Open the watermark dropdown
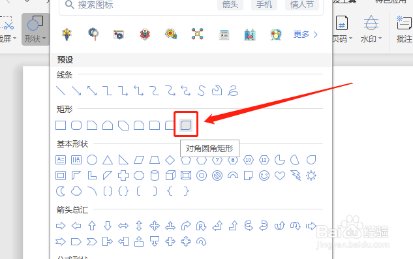 (371, 29)
